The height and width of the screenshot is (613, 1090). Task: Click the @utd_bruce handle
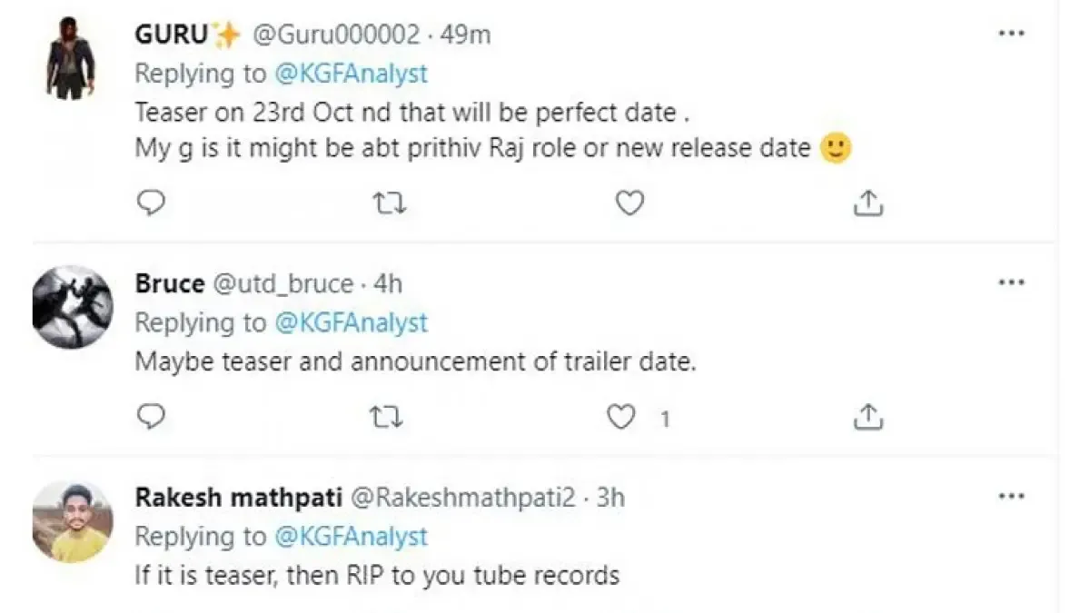click(x=282, y=284)
